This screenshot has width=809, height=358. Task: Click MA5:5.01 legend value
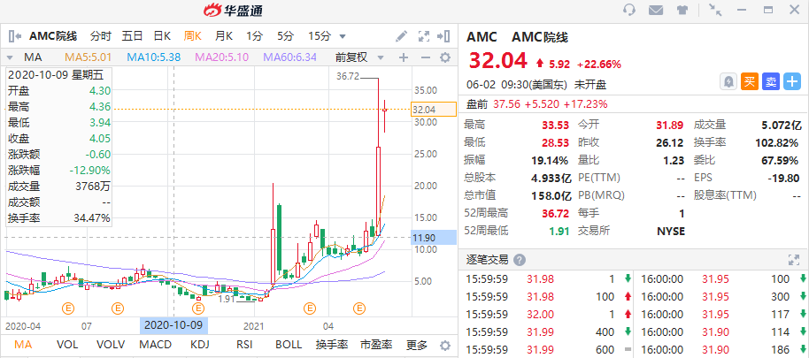coord(89,57)
